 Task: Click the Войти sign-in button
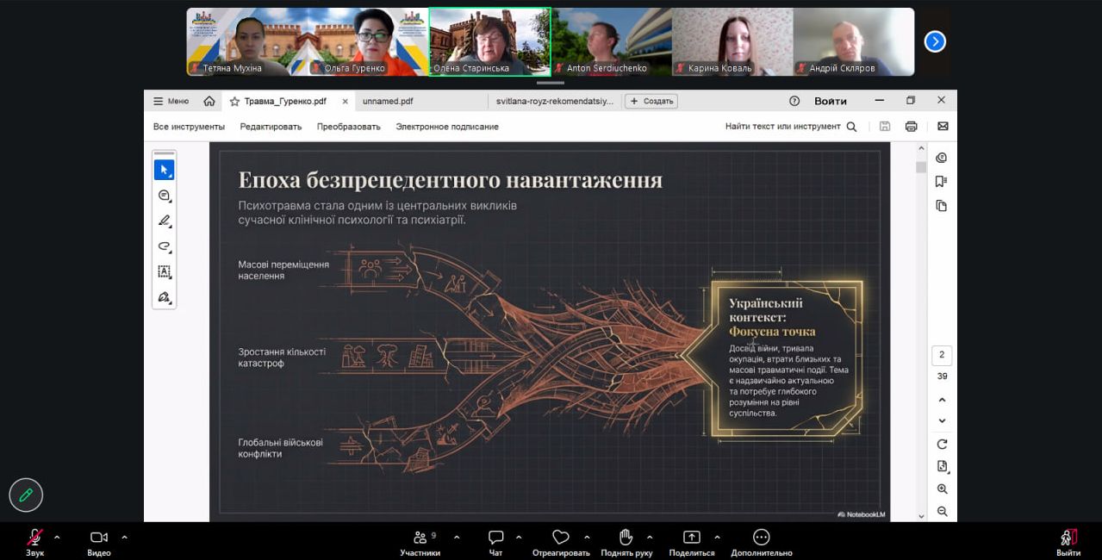830,101
